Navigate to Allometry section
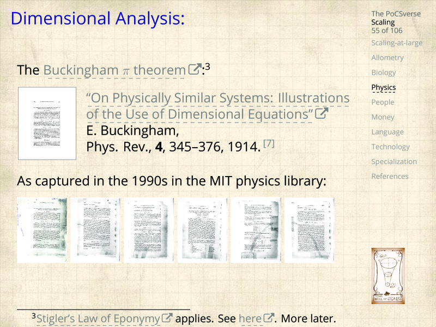Viewport: 436px width, 327px height. [x=387, y=58]
